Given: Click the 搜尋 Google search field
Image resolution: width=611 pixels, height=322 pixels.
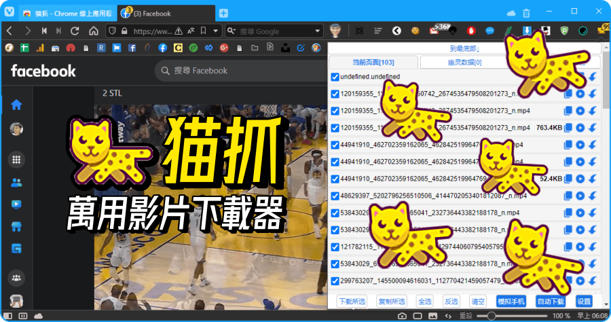Looking at the screenshot, I should (x=276, y=31).
